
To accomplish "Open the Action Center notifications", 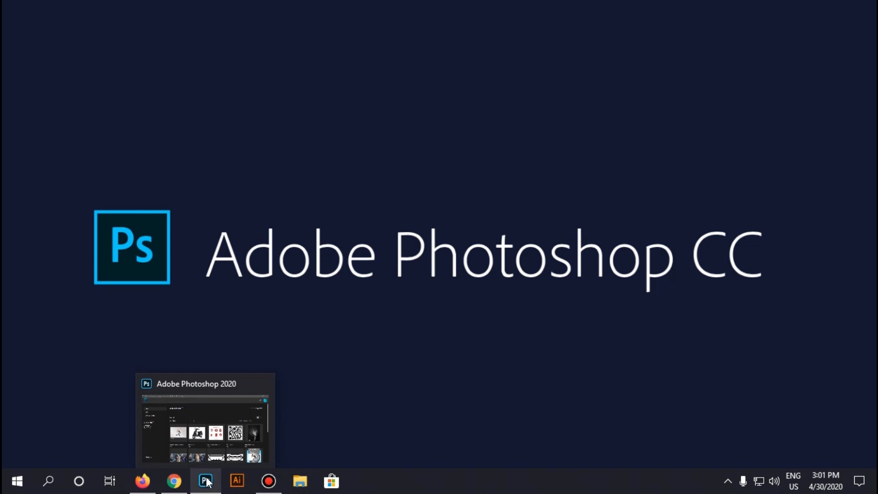I will click(x=859, y=481).
